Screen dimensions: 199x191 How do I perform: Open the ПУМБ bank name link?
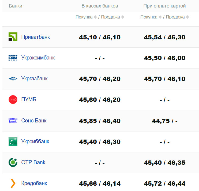click(x=29, y=100)
